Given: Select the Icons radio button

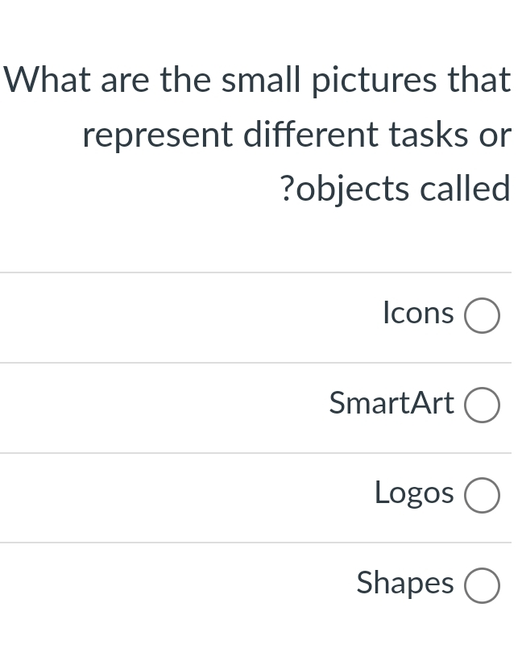Looking at the screenshot, I should click(x=482, y=315).
